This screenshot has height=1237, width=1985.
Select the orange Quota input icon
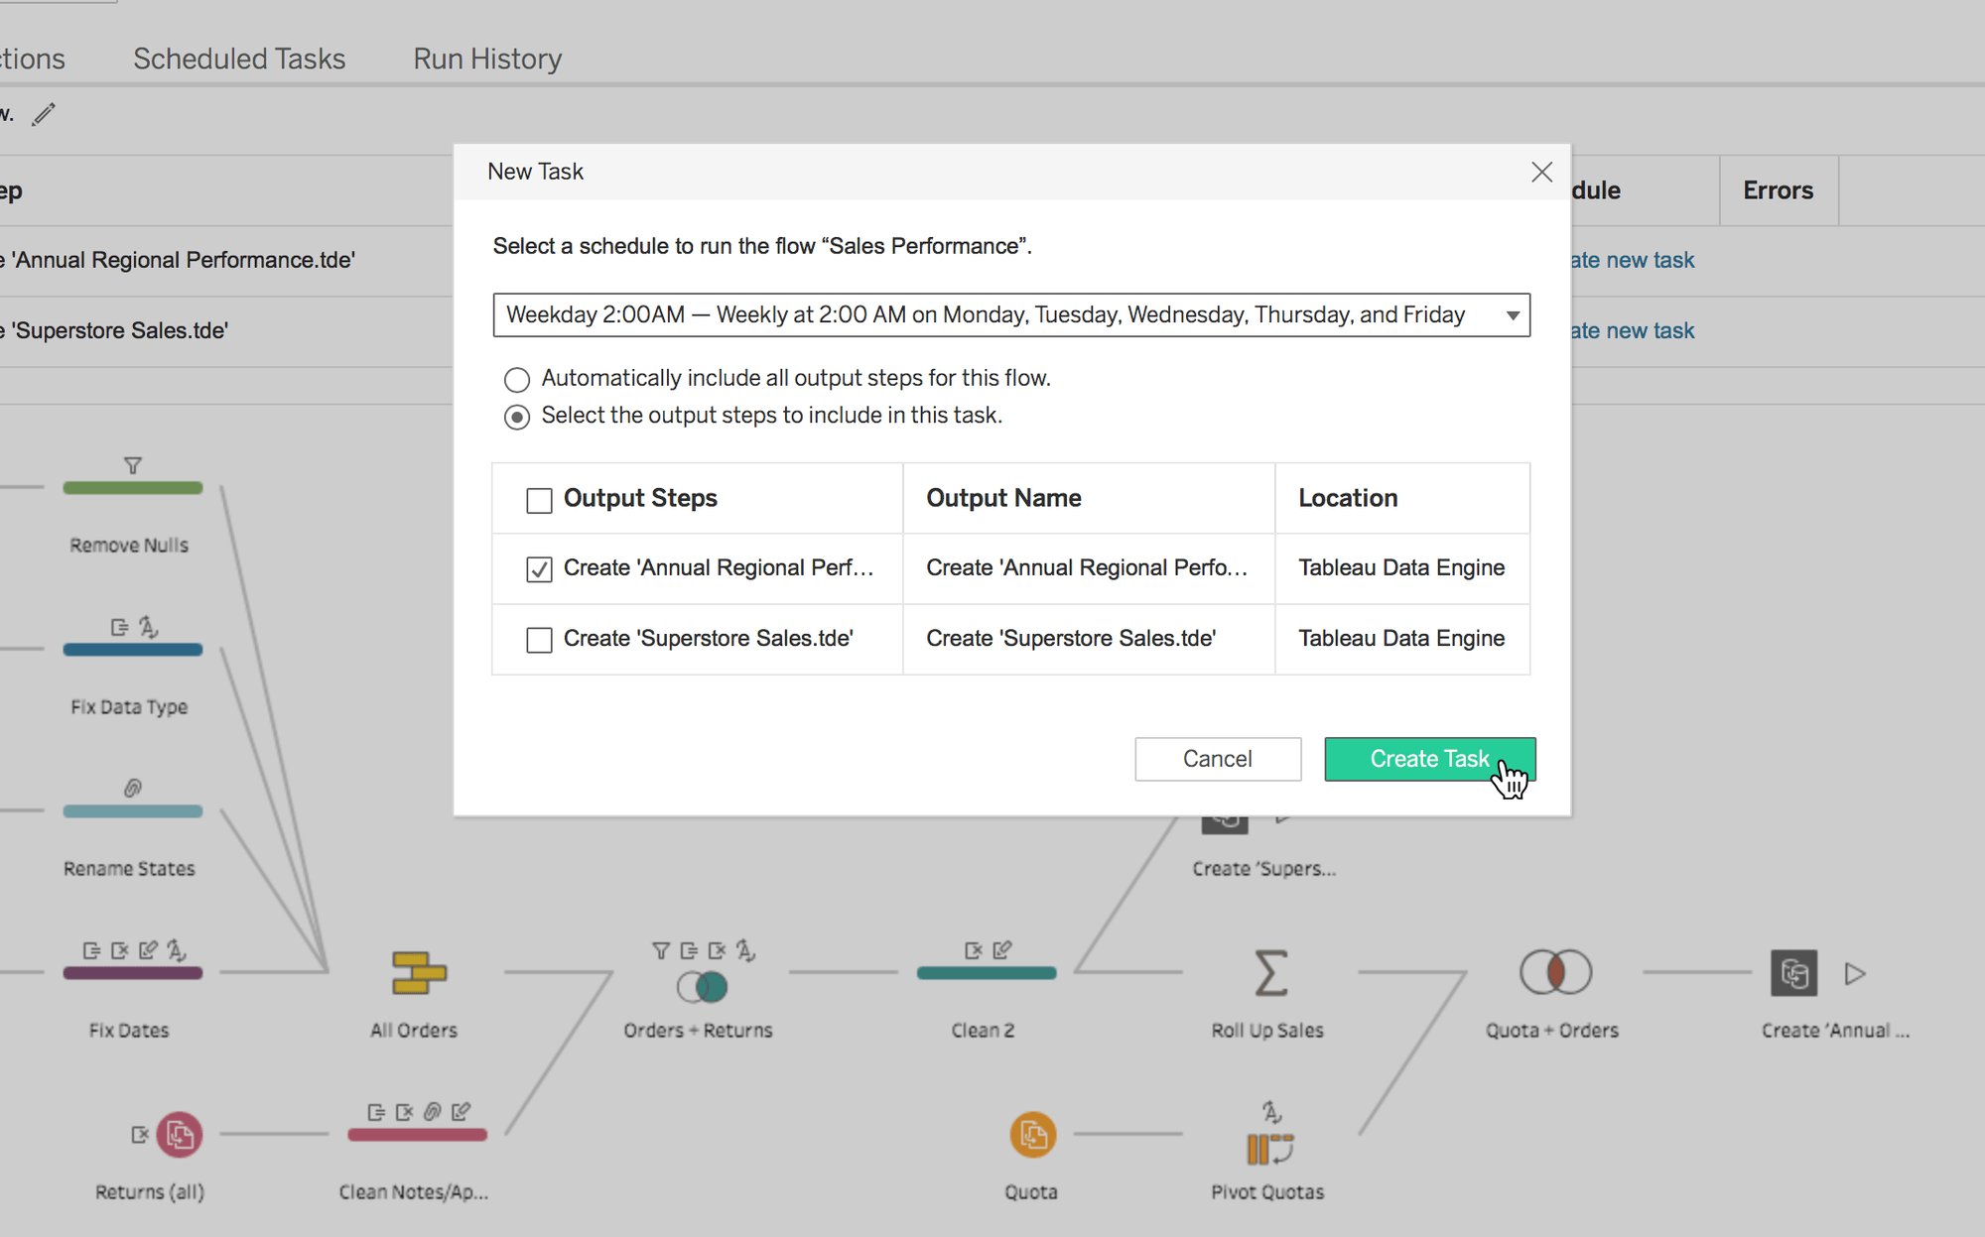(1032, 1134)
